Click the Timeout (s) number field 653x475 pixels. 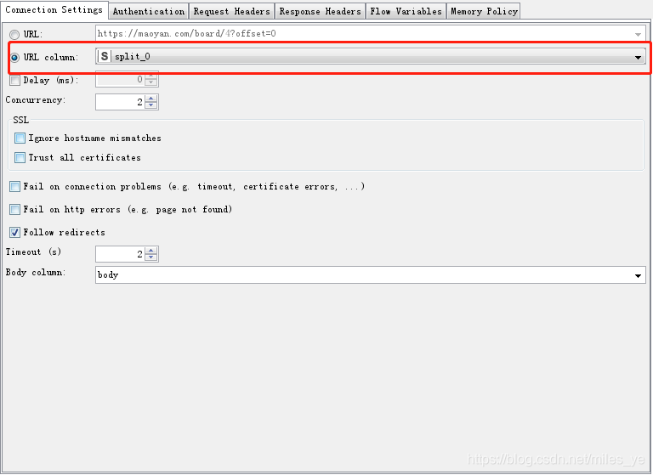tap(121, 254)
